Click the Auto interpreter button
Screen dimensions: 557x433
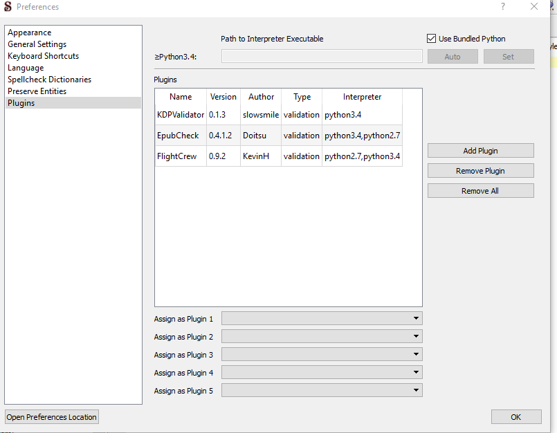tap(453, 57)
